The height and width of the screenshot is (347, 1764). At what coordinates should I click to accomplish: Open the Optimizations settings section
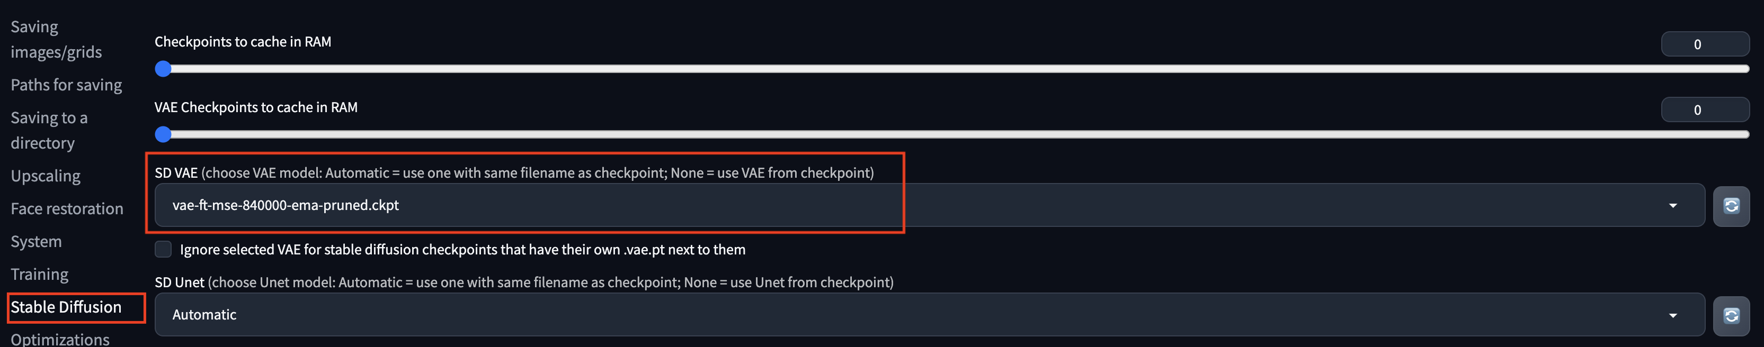pos(60,339)
